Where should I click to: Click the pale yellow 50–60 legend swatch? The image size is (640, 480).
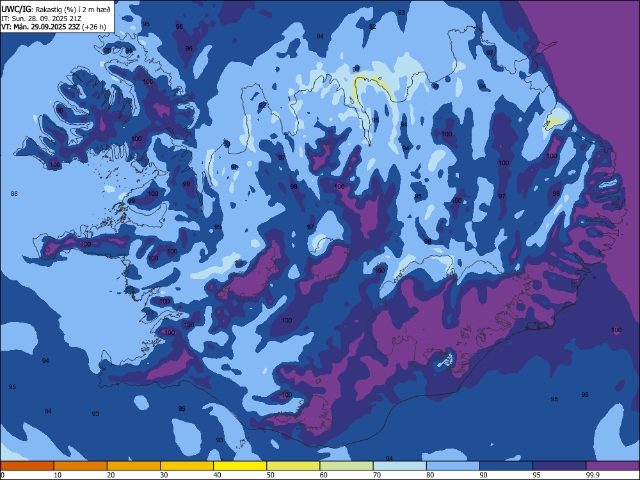coord(293,466)
